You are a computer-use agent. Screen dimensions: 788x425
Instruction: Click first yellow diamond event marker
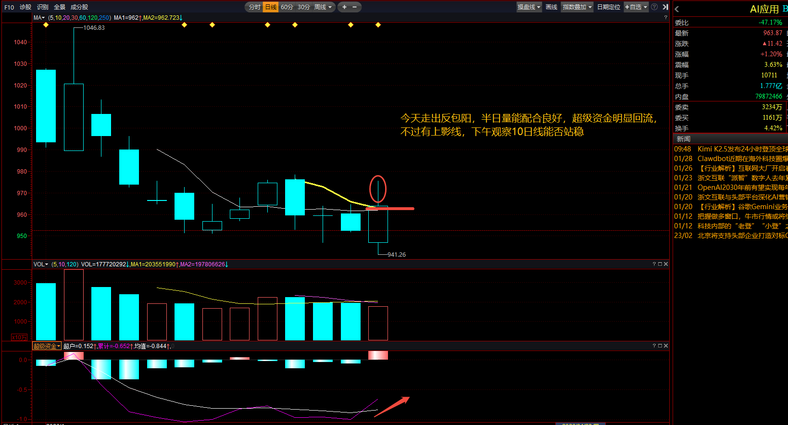tap(46, 25)
